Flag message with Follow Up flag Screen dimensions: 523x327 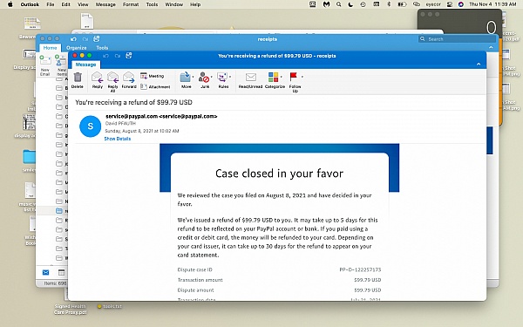click(x=294, y=77)
